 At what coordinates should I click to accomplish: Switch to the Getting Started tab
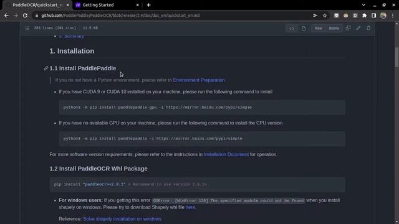tap(107, 5)
